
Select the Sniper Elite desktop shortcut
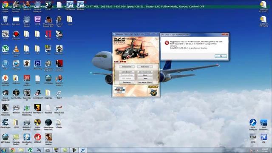click(27, 95)
